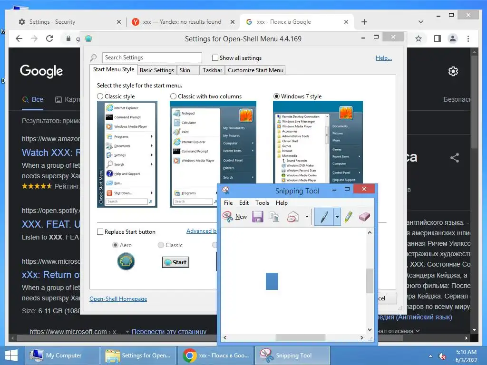The image size is (487, 365).
Task: Click the Classic Start button image
Action: click(175, 262)
